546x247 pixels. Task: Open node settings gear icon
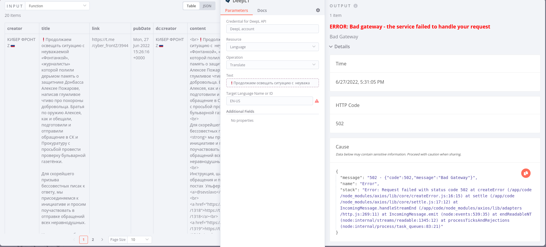pyautogui.click(x=318, y=10)
